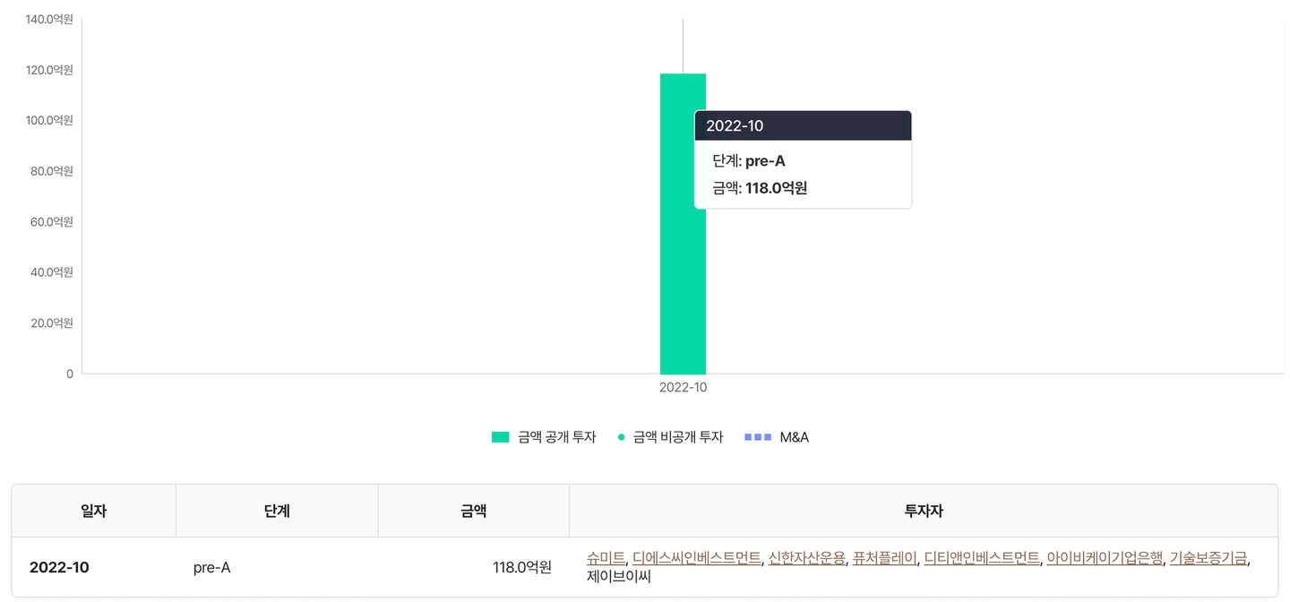Screen dimensions: 1290x602
Task: Click the green 금액 공개 투자 legend swatch
Action: tap(500, 437)
